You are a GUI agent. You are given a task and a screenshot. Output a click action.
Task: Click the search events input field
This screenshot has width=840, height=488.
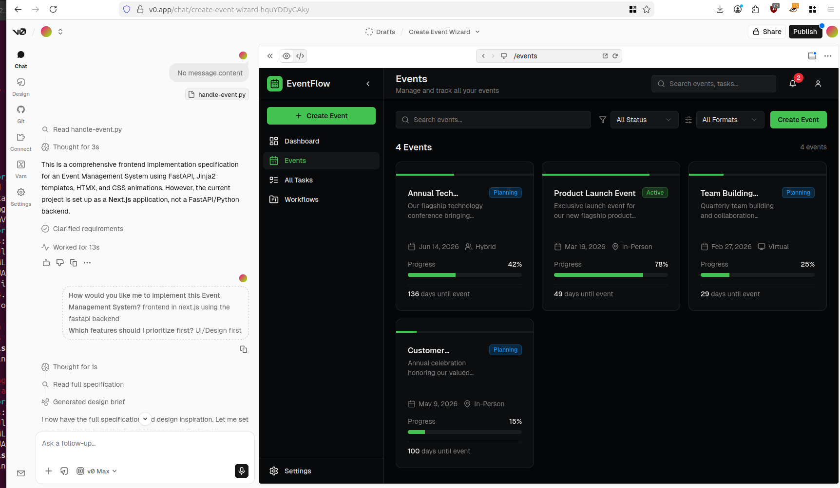(493, 119)
